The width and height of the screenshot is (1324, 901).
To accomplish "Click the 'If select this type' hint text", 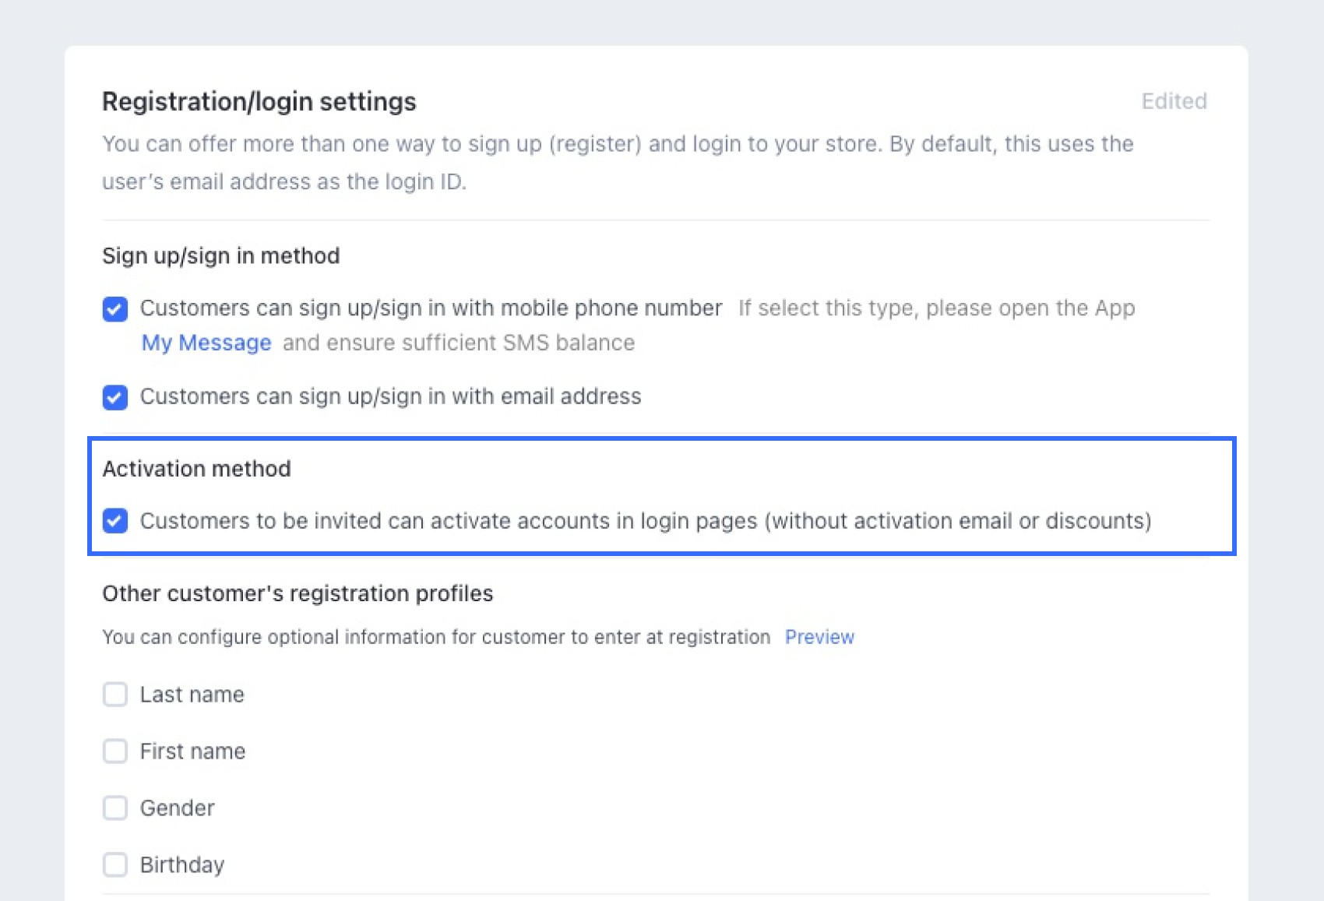I will (936, 308).
